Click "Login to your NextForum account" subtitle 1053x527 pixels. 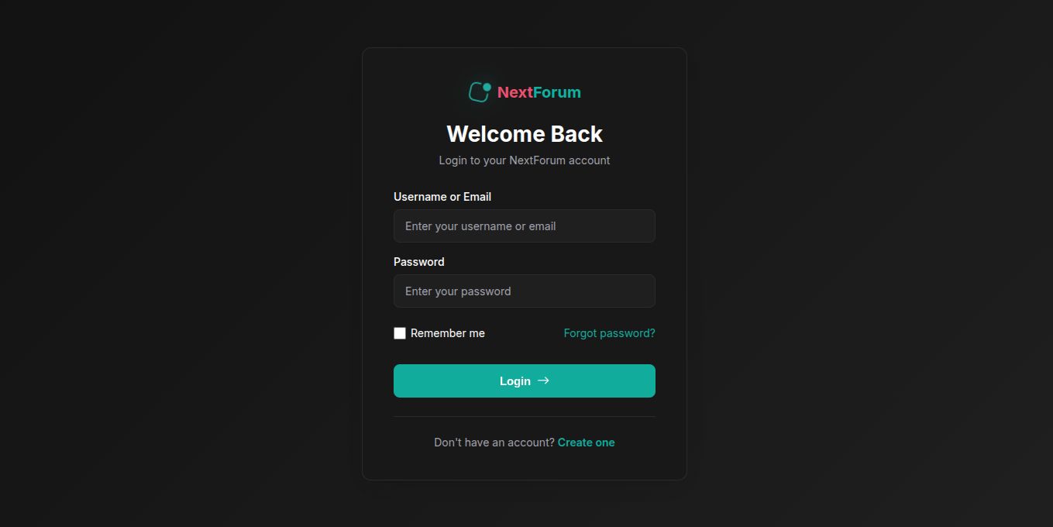coord(525,160)
